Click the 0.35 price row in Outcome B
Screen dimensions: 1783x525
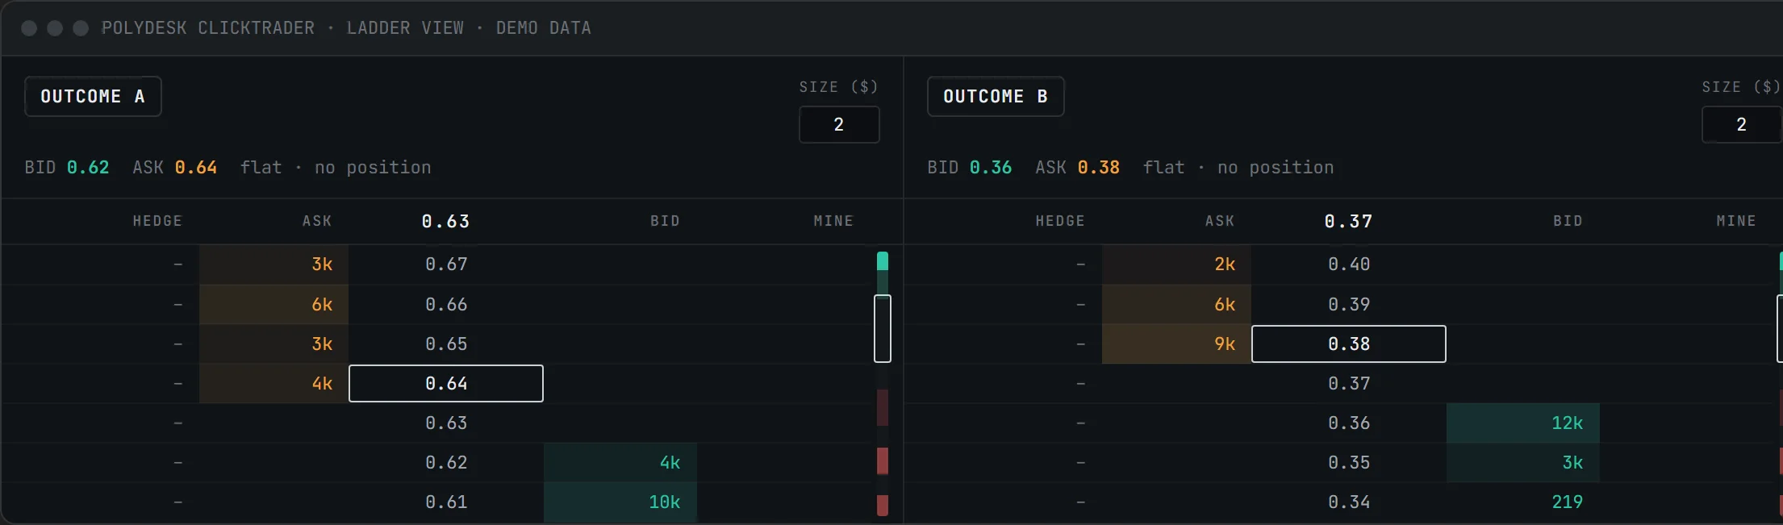pos(1349,462)
